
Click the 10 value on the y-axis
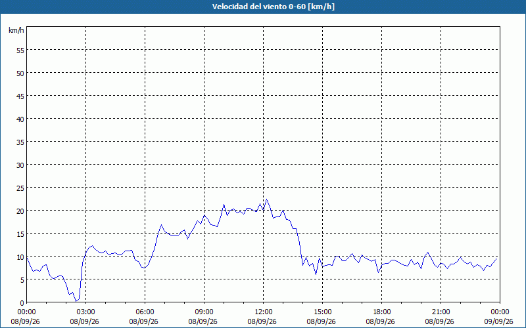tap(20, 257)
